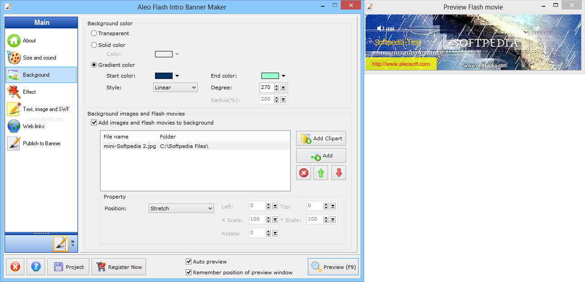Click the Aleo Flash Intro Banner Maker title bar icon
This screenshot has height=282, width=585.
[8, 7]
